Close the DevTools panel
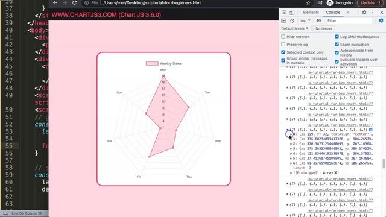This screenshot has height=217, width=386. pos(382,12)
